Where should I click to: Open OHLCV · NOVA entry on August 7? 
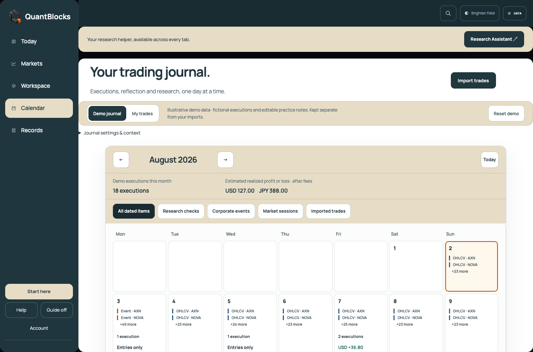[x=354, y=318]
